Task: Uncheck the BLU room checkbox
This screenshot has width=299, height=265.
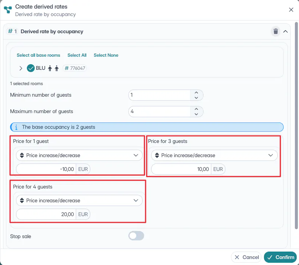Action: click(x=31, y=68)
